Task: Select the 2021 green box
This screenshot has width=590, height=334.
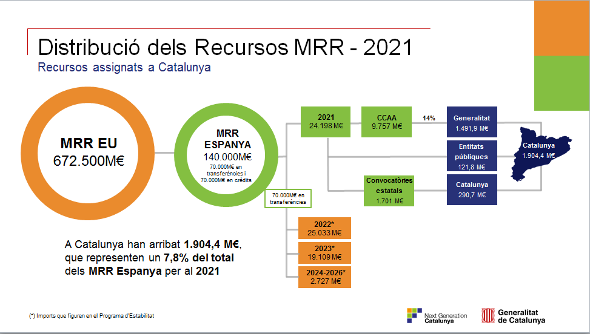Action: [326, 122]
